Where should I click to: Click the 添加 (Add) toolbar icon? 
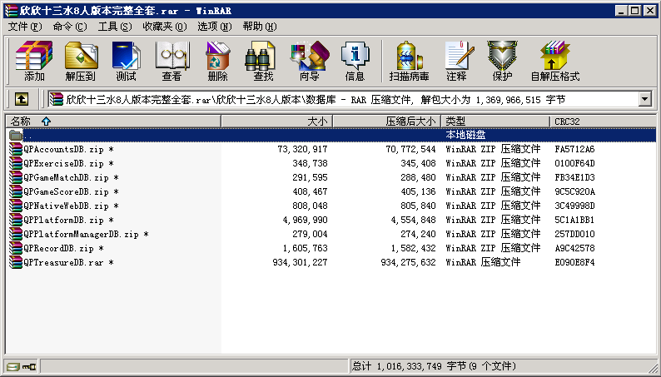34,61
